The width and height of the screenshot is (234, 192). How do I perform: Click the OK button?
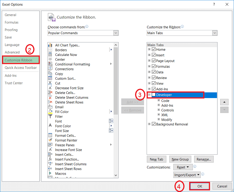(200, 186)
